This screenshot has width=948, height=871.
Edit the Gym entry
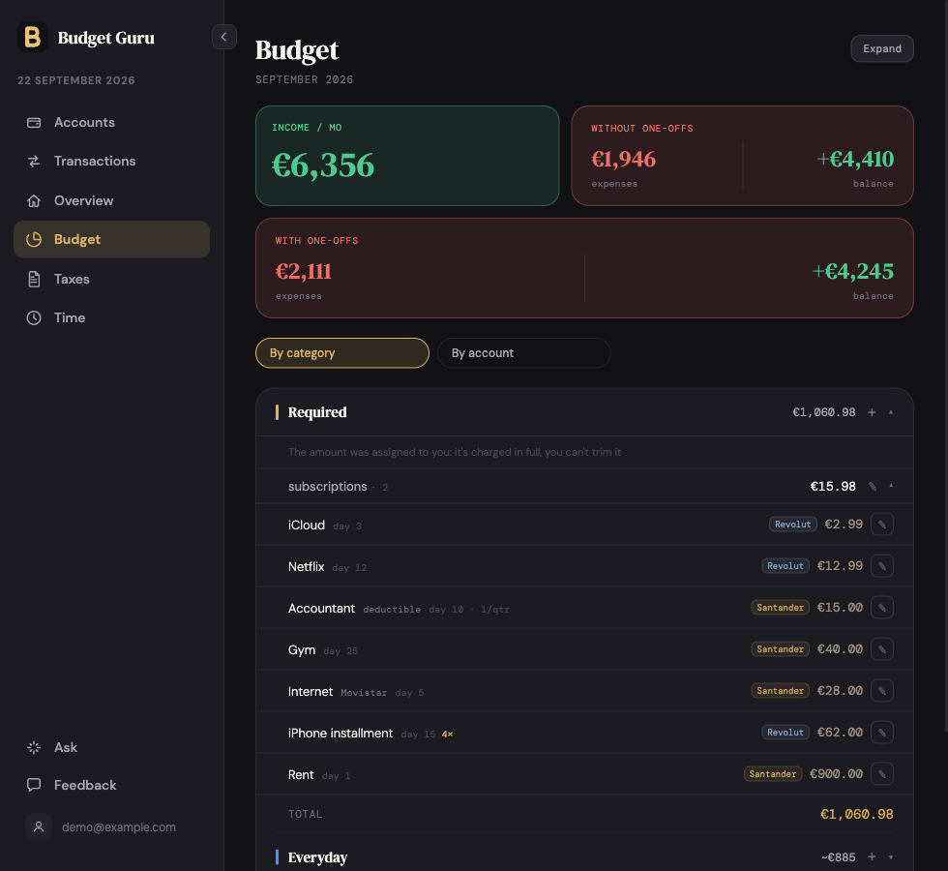(x=882, y=649)
